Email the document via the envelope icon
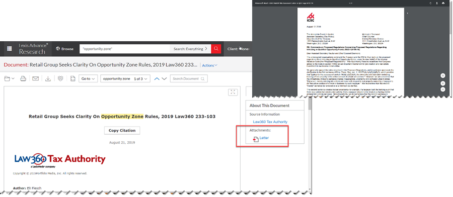Image resolution: width=453 pixels, height=197 pixels. (36, 78)
